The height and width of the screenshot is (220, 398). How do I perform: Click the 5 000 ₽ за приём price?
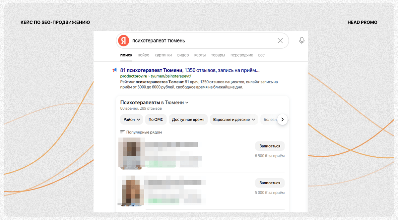coord(270,192)
